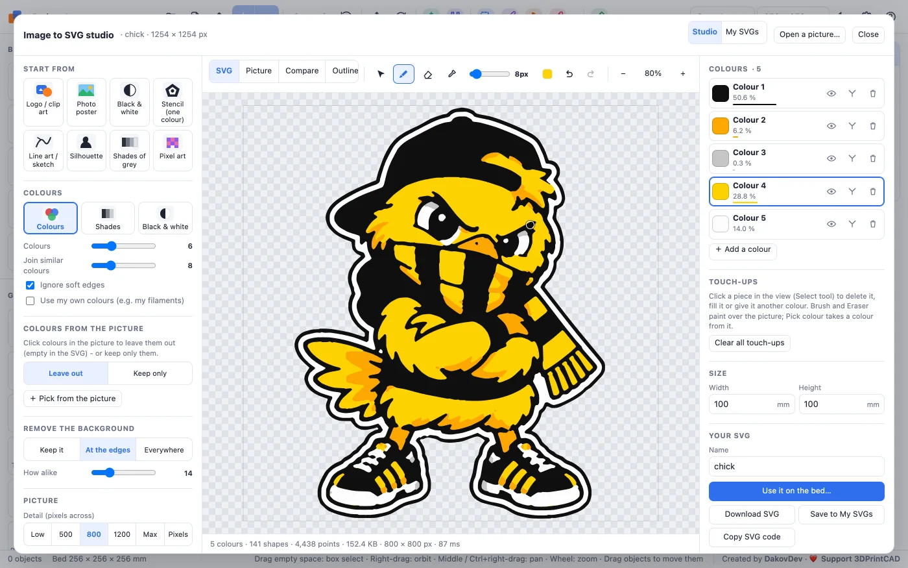Select the Photo poster preset
The width and height of the screenshot is (908, 568).
pos(86,102)
